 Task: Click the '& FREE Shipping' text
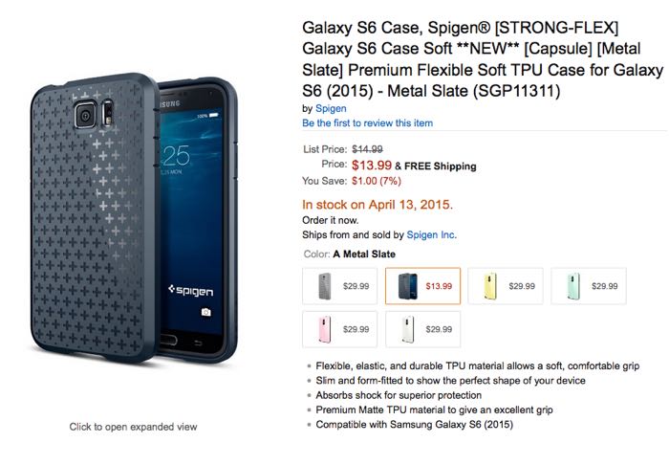click(436, 166)
